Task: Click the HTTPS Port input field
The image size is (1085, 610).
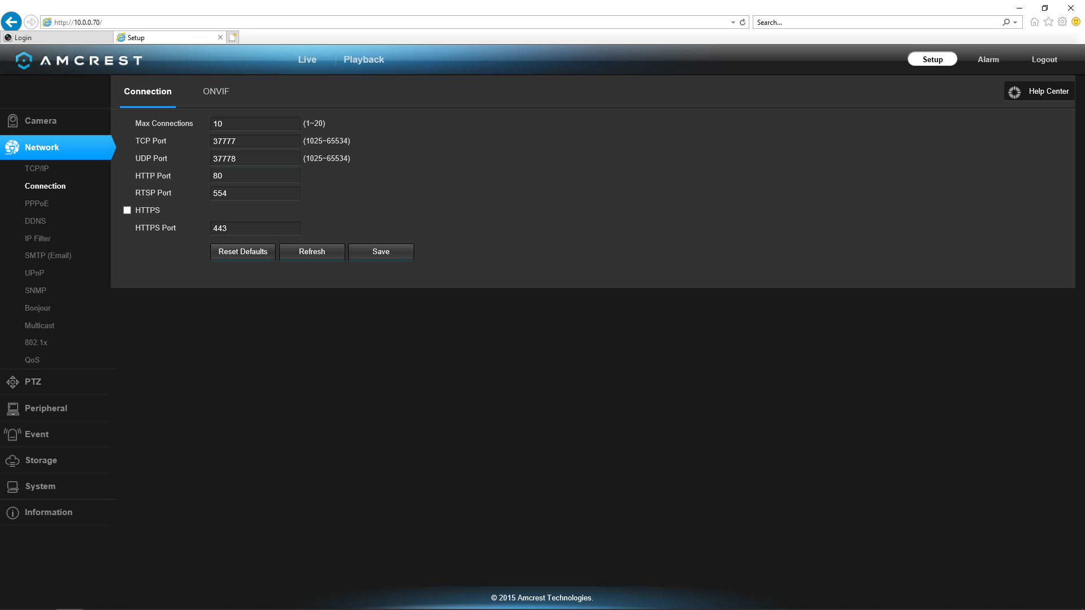Action: tap(255, 228)
